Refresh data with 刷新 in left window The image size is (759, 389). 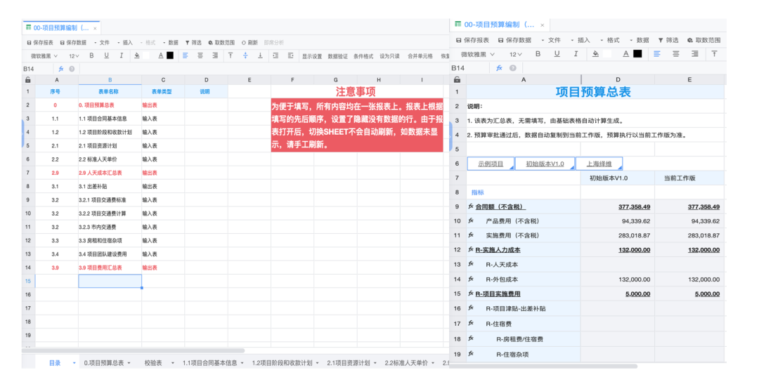(249, 43)
